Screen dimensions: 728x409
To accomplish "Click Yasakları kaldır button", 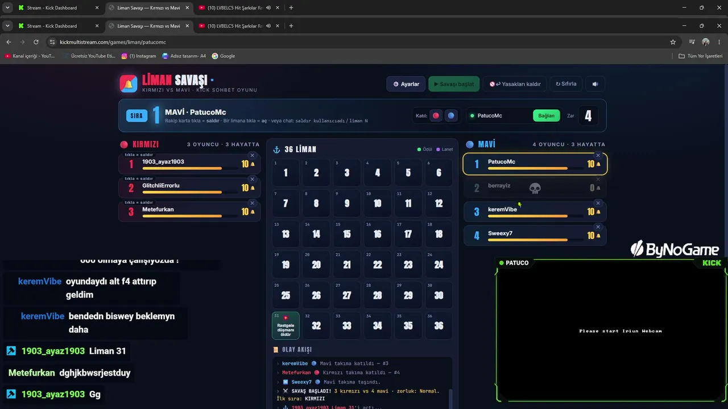I will pos(515,84).
